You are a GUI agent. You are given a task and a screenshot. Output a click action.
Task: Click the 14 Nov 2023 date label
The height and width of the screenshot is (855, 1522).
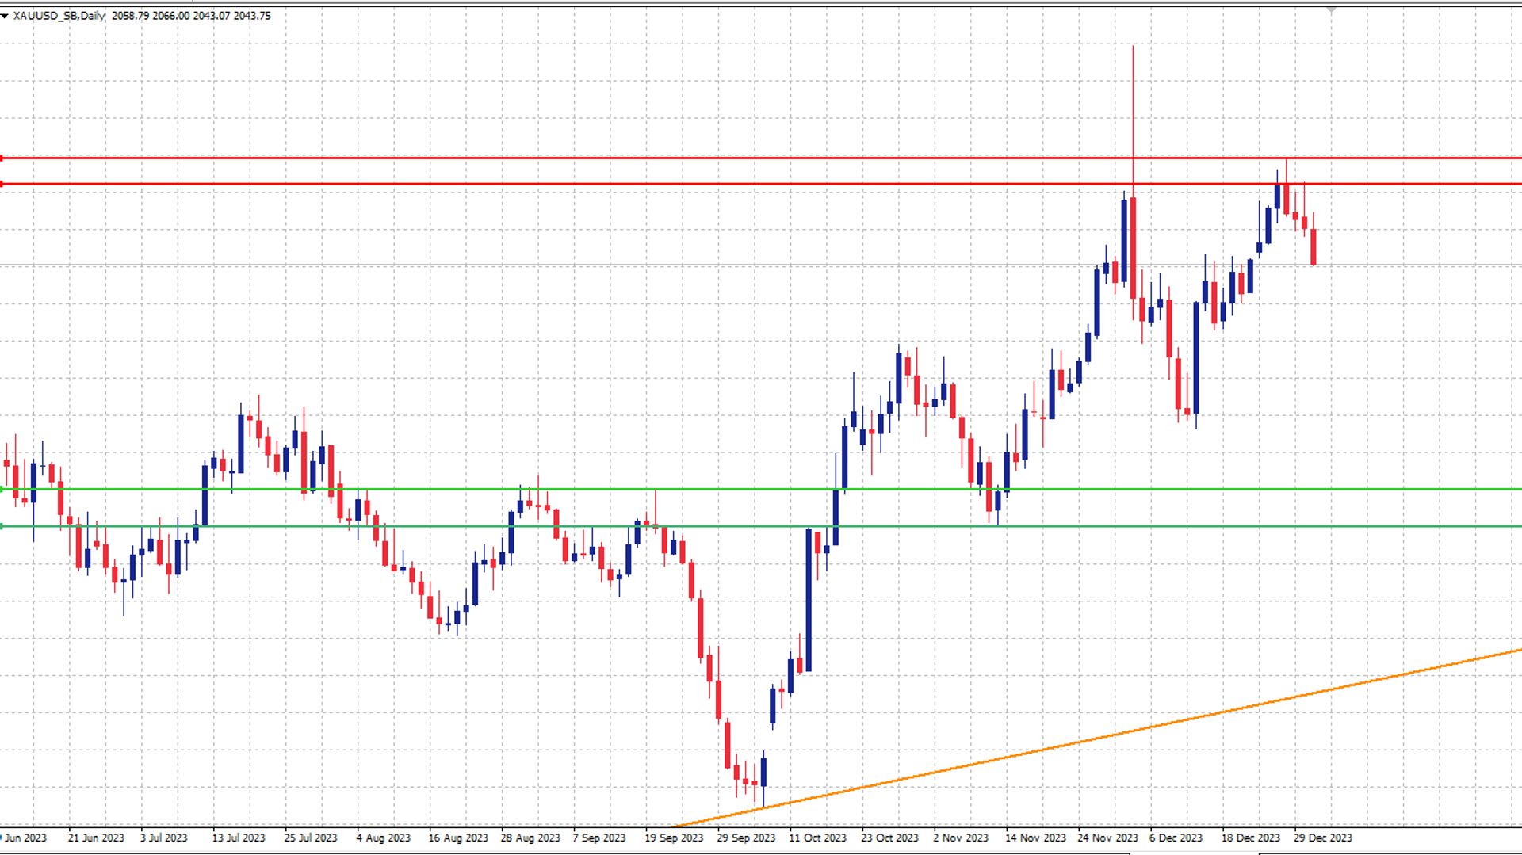(x=1035, y=838)
